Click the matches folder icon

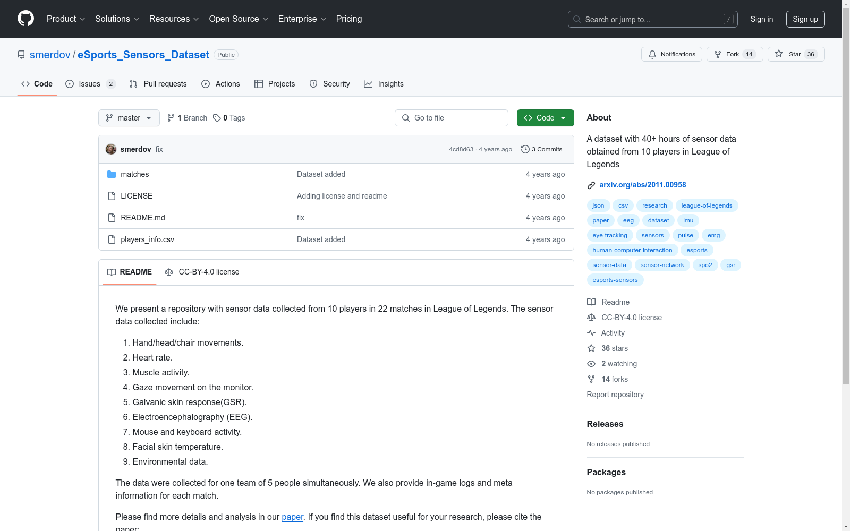click(112, 174)
